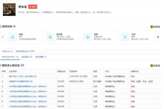
Task: Select the 担任股东 23 sub-tab
Action: [27, 57]
